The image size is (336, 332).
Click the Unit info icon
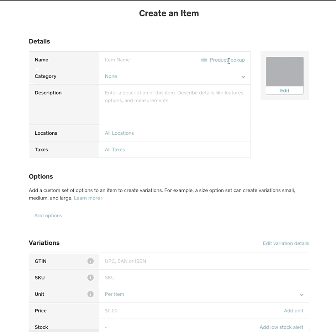(90, 294)
